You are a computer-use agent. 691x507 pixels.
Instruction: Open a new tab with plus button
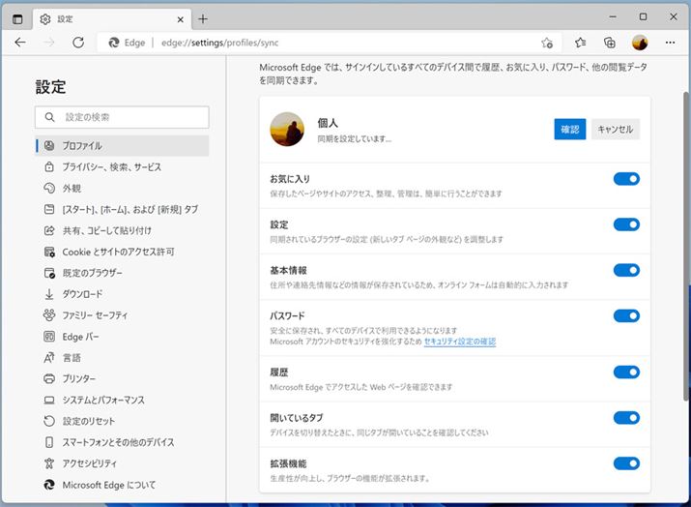coord(202,18)
